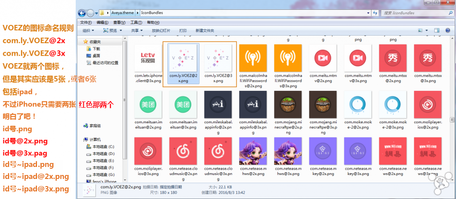Select the com.mileskabal.appinfo@3x.png dark icon

click(253, 105)
